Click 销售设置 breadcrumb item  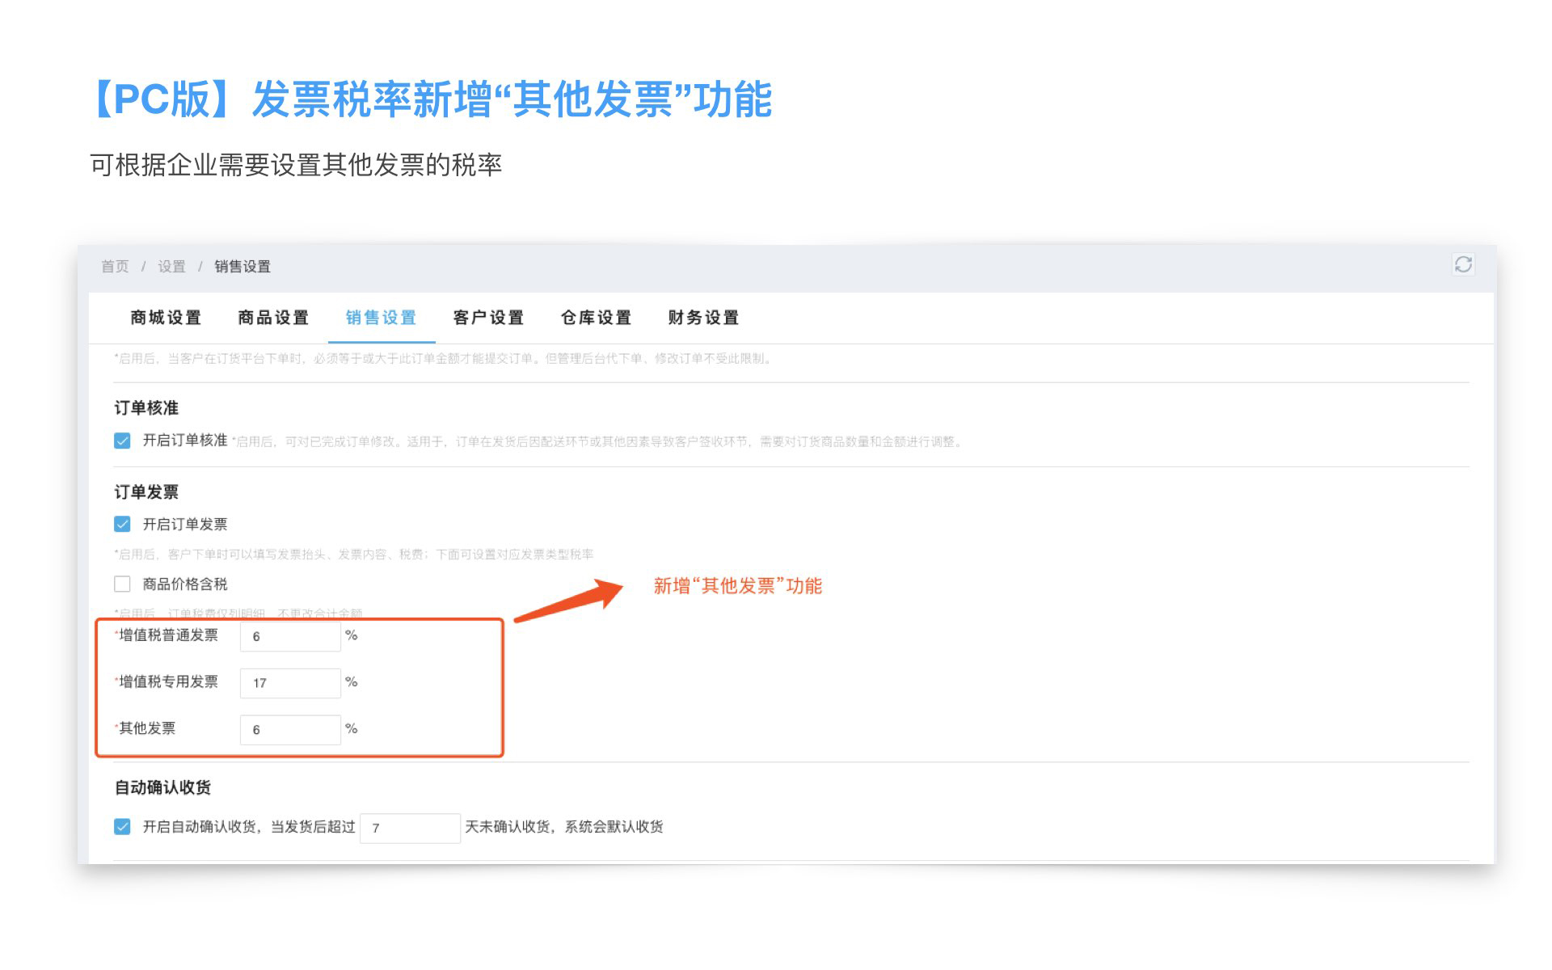click(x=242, y=267)
